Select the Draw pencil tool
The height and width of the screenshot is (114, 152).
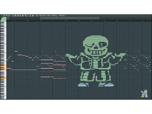click(13, 16)
